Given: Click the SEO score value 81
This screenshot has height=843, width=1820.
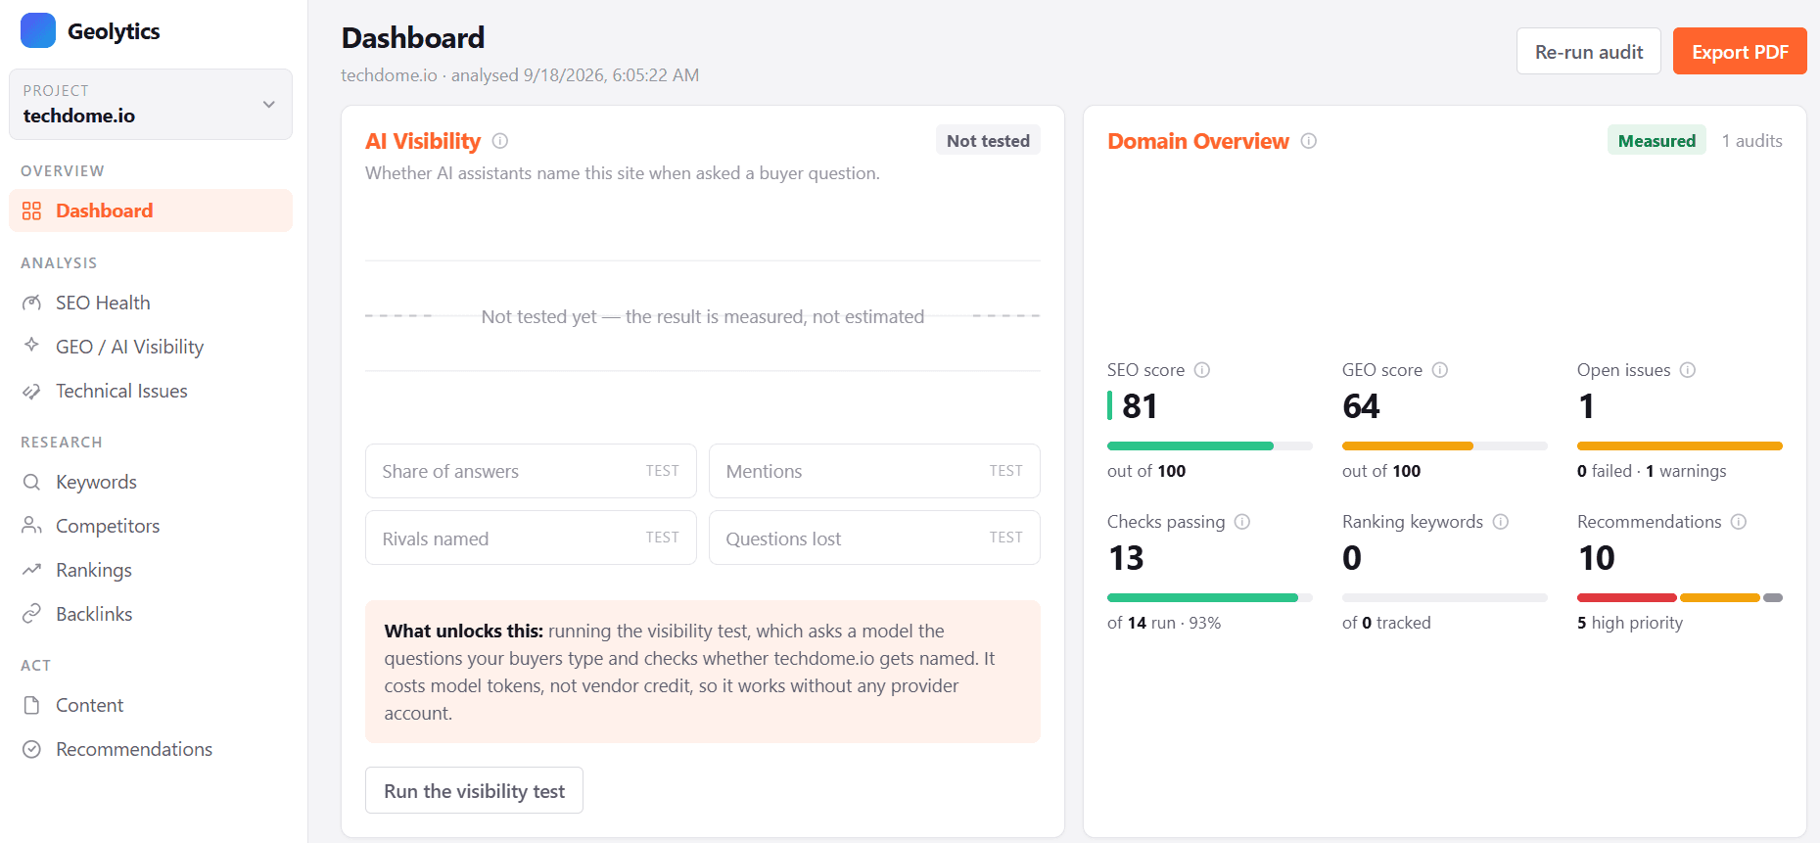Looking at the screenshot, I should point(1140,405).
